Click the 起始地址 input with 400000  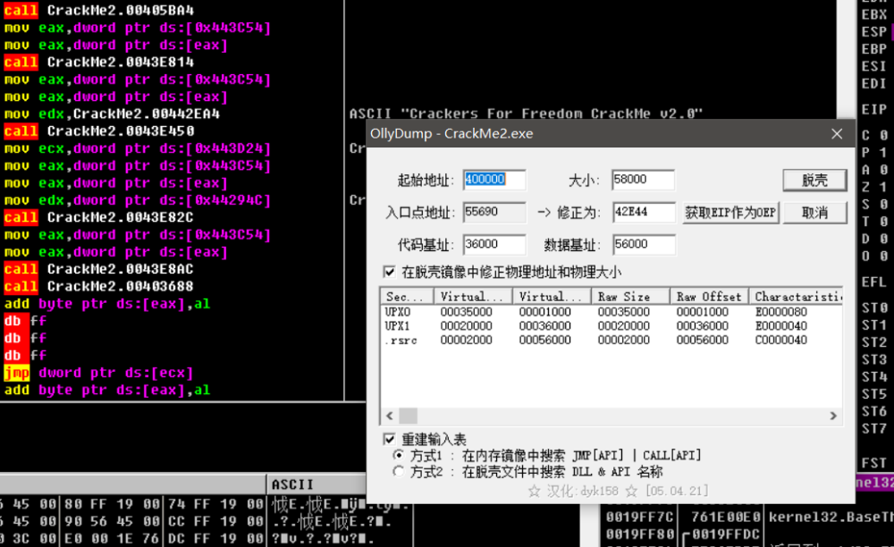point(493,180)
